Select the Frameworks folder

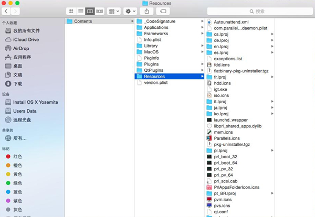tap(156, 33)
